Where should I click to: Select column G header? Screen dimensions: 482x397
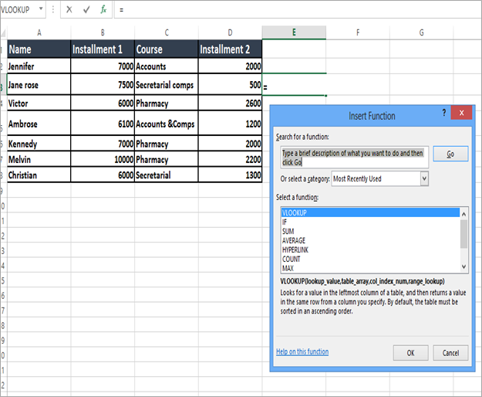[x=421, y=32]
